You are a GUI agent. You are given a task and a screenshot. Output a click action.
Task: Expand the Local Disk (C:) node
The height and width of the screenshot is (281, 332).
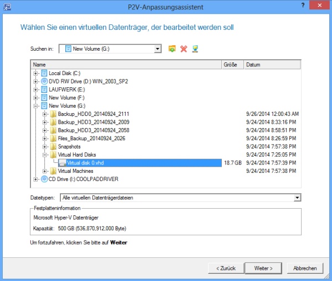[x=35, y=73]
